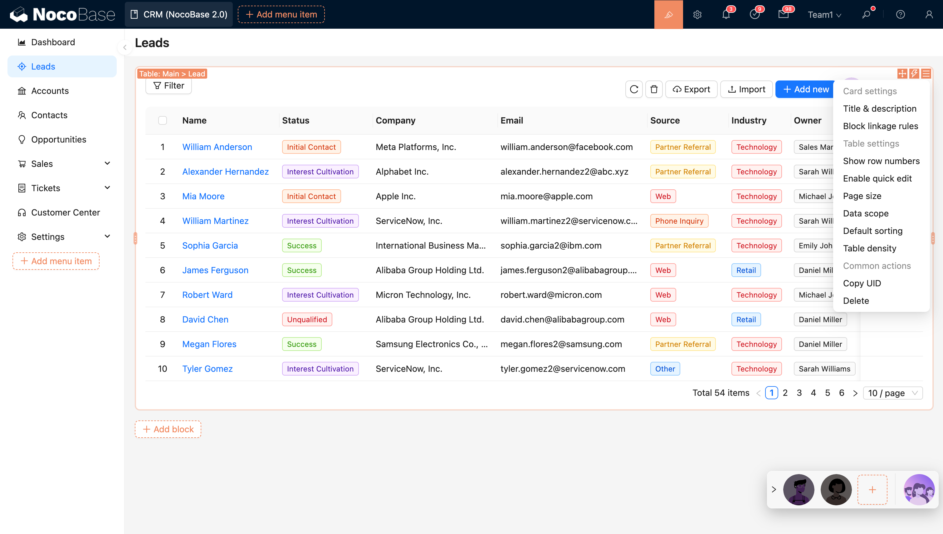Open Accounts in the sidebar
This screenshot has width=943, height=534.
click(x=50, y=90)
